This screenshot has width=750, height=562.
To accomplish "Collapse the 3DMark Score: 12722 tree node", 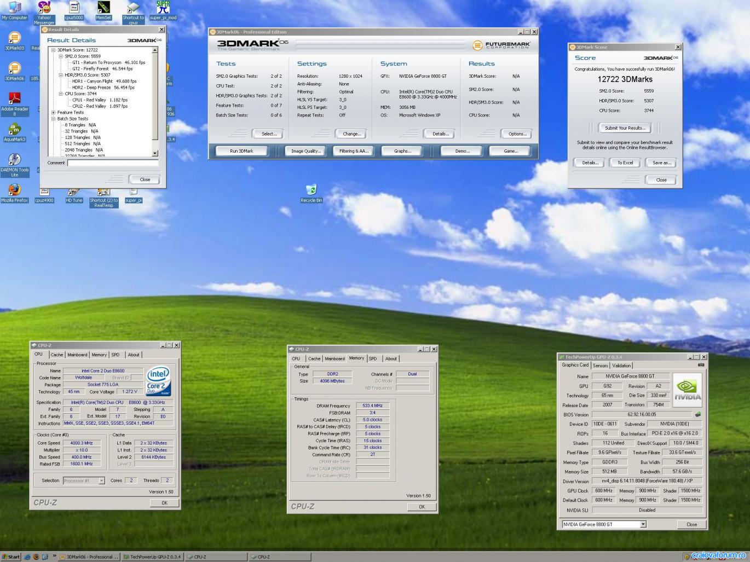I will pyautogui.click(x=53, y=50).
